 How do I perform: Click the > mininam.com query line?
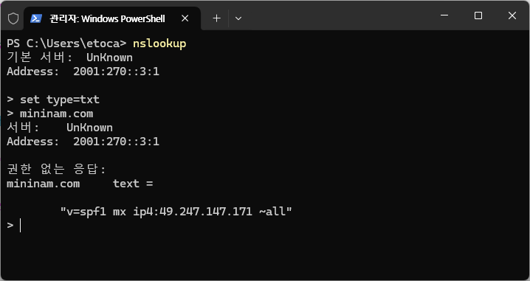(49, 114)
